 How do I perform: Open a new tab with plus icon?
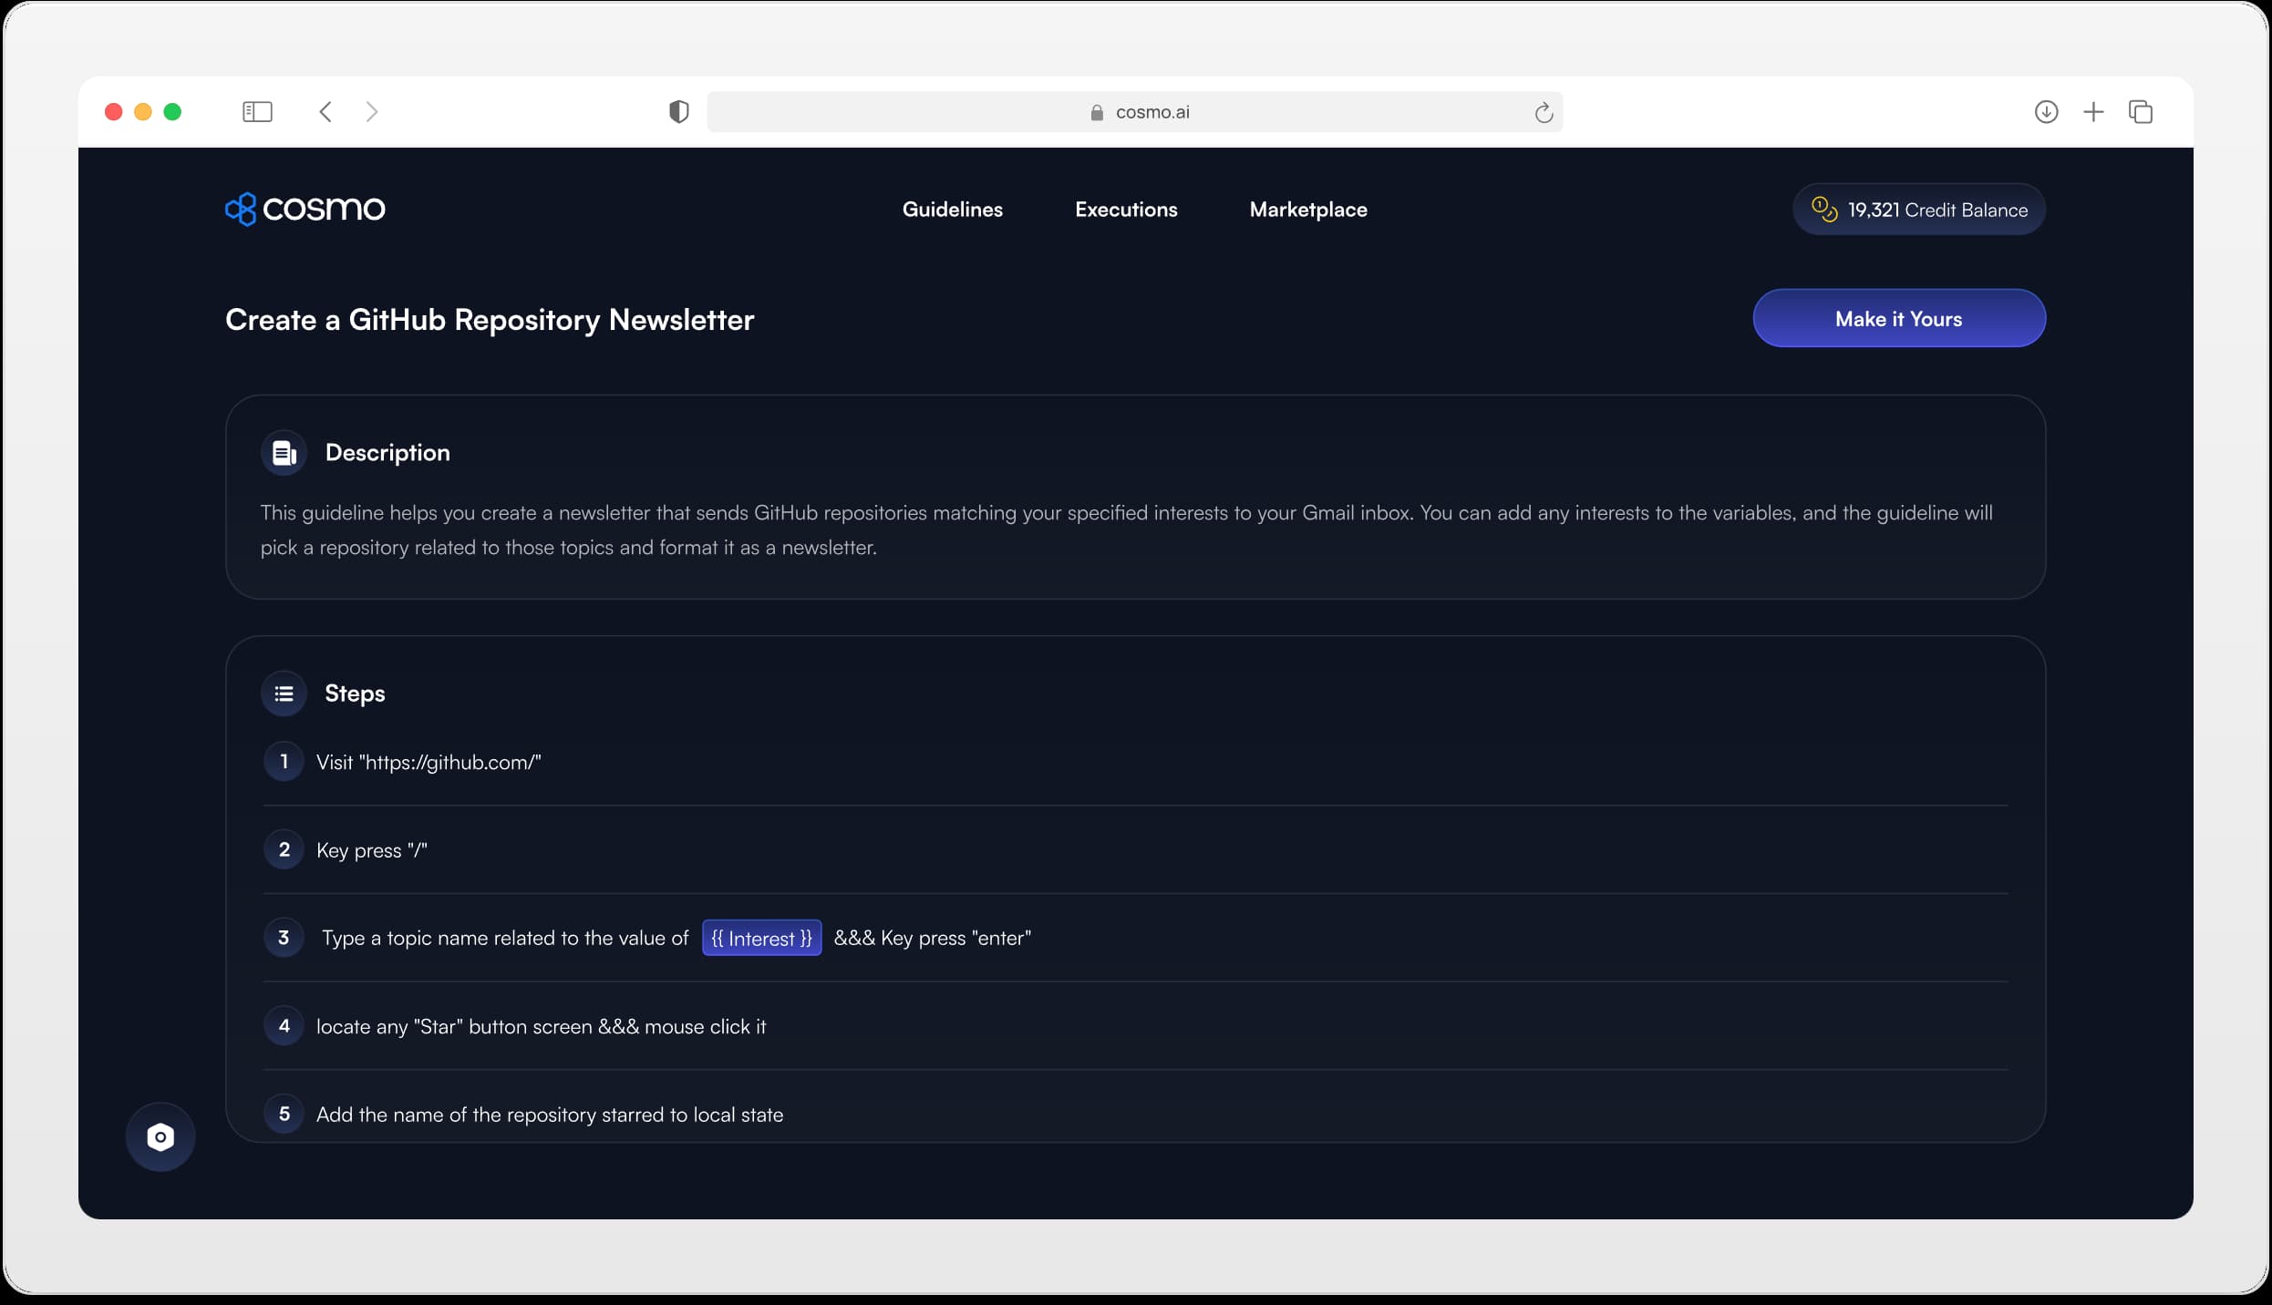coord(2093,112)
